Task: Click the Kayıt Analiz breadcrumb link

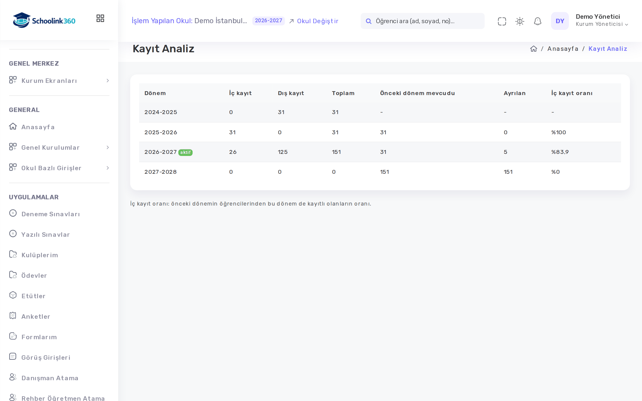Action: [x=608, y=49]
